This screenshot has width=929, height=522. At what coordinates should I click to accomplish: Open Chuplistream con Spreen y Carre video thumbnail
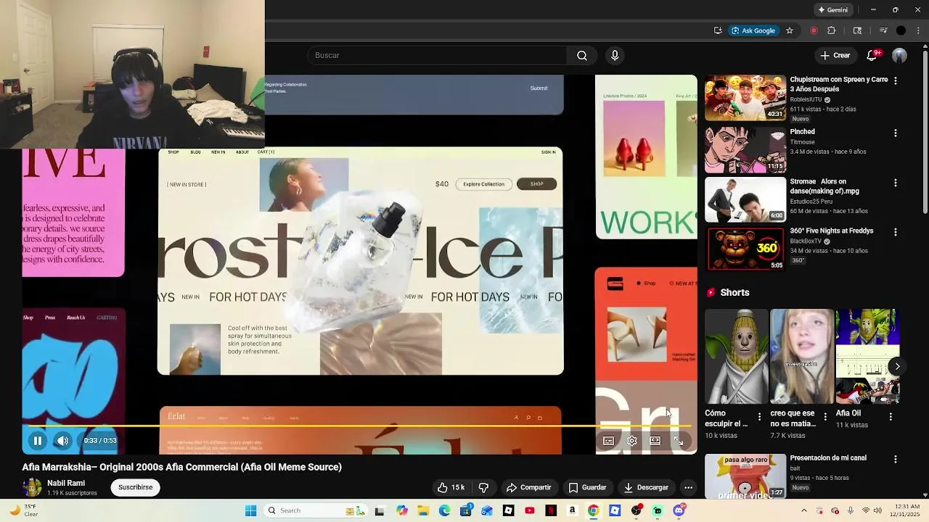click(x=745, y=98)
